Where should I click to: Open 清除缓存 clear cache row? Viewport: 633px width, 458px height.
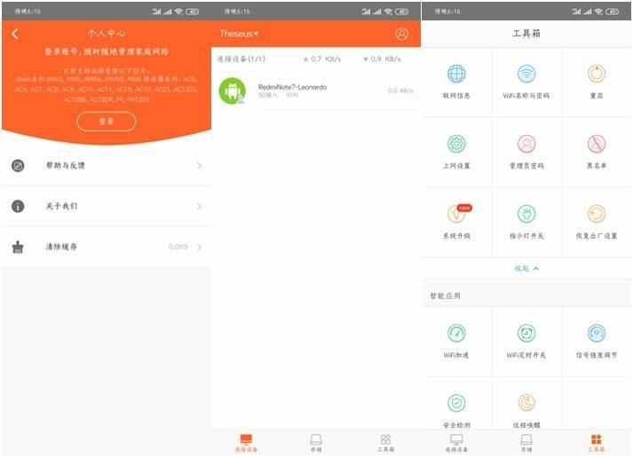(x=107, y=247)
